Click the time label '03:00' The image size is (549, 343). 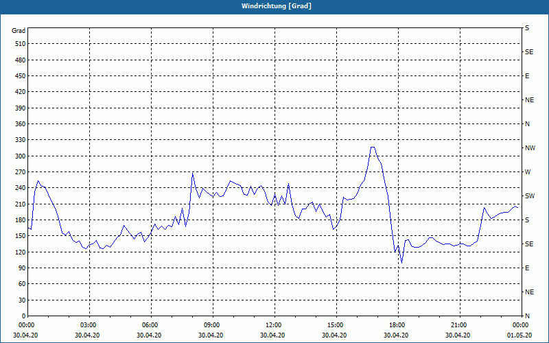[89, 325]
